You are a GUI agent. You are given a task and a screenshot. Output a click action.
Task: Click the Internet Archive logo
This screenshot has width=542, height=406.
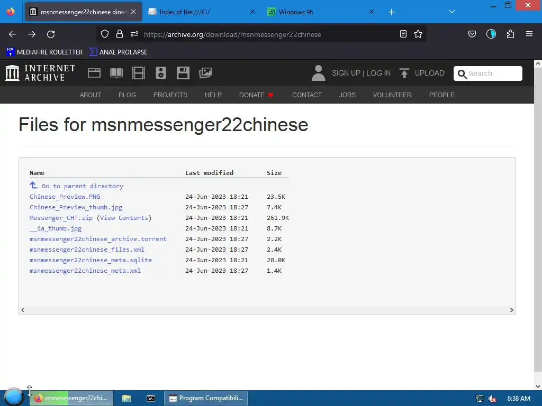coord(40,73)
